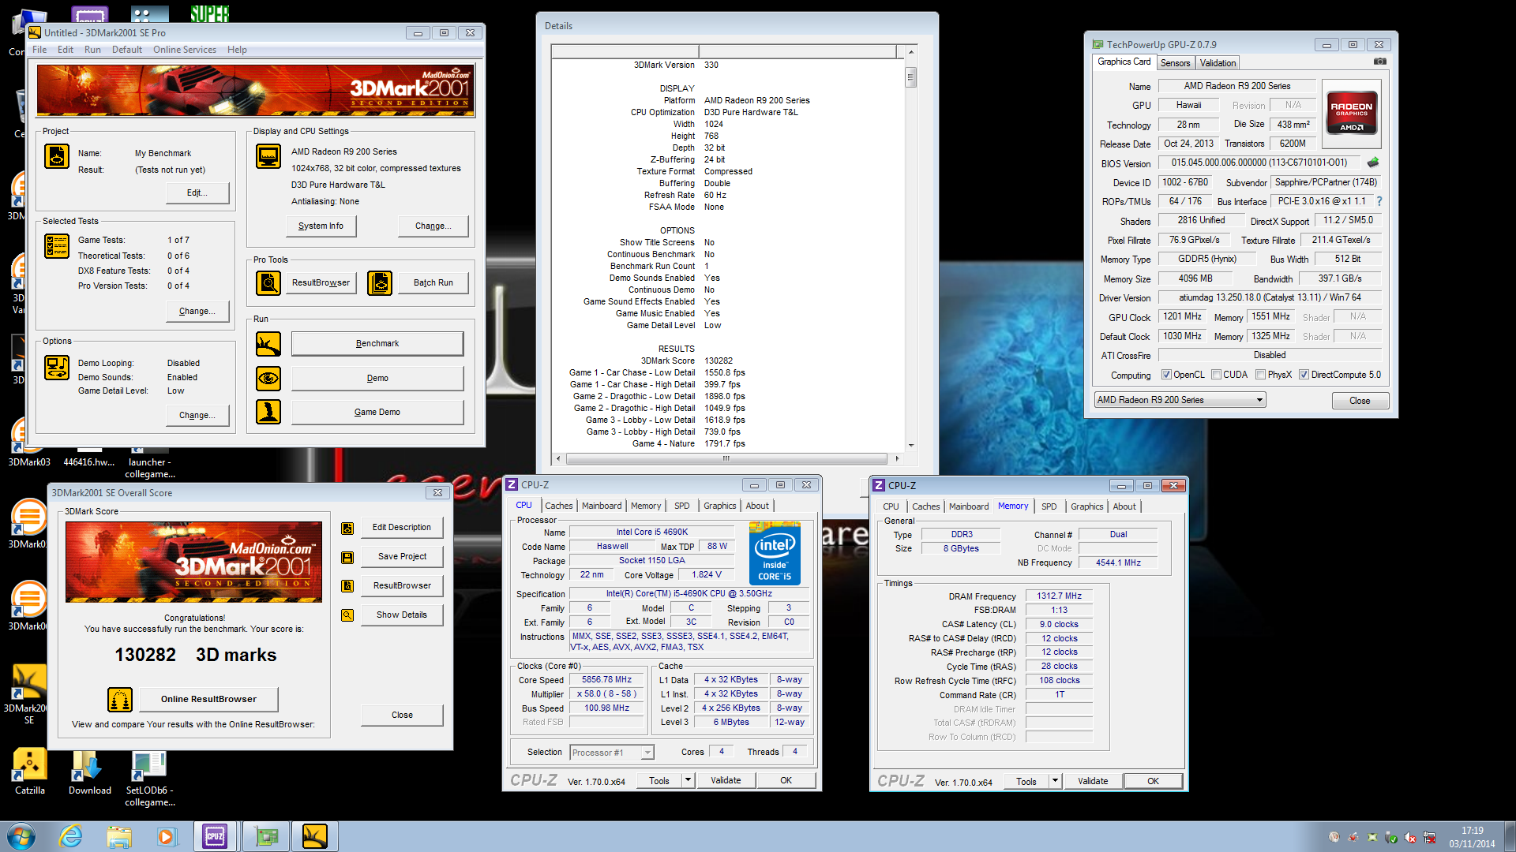The width and height of the screenshot is (1516, 852).
Task: Toggle the CUDA checkbox in GPU-Z
Action: click(1216, 375)
